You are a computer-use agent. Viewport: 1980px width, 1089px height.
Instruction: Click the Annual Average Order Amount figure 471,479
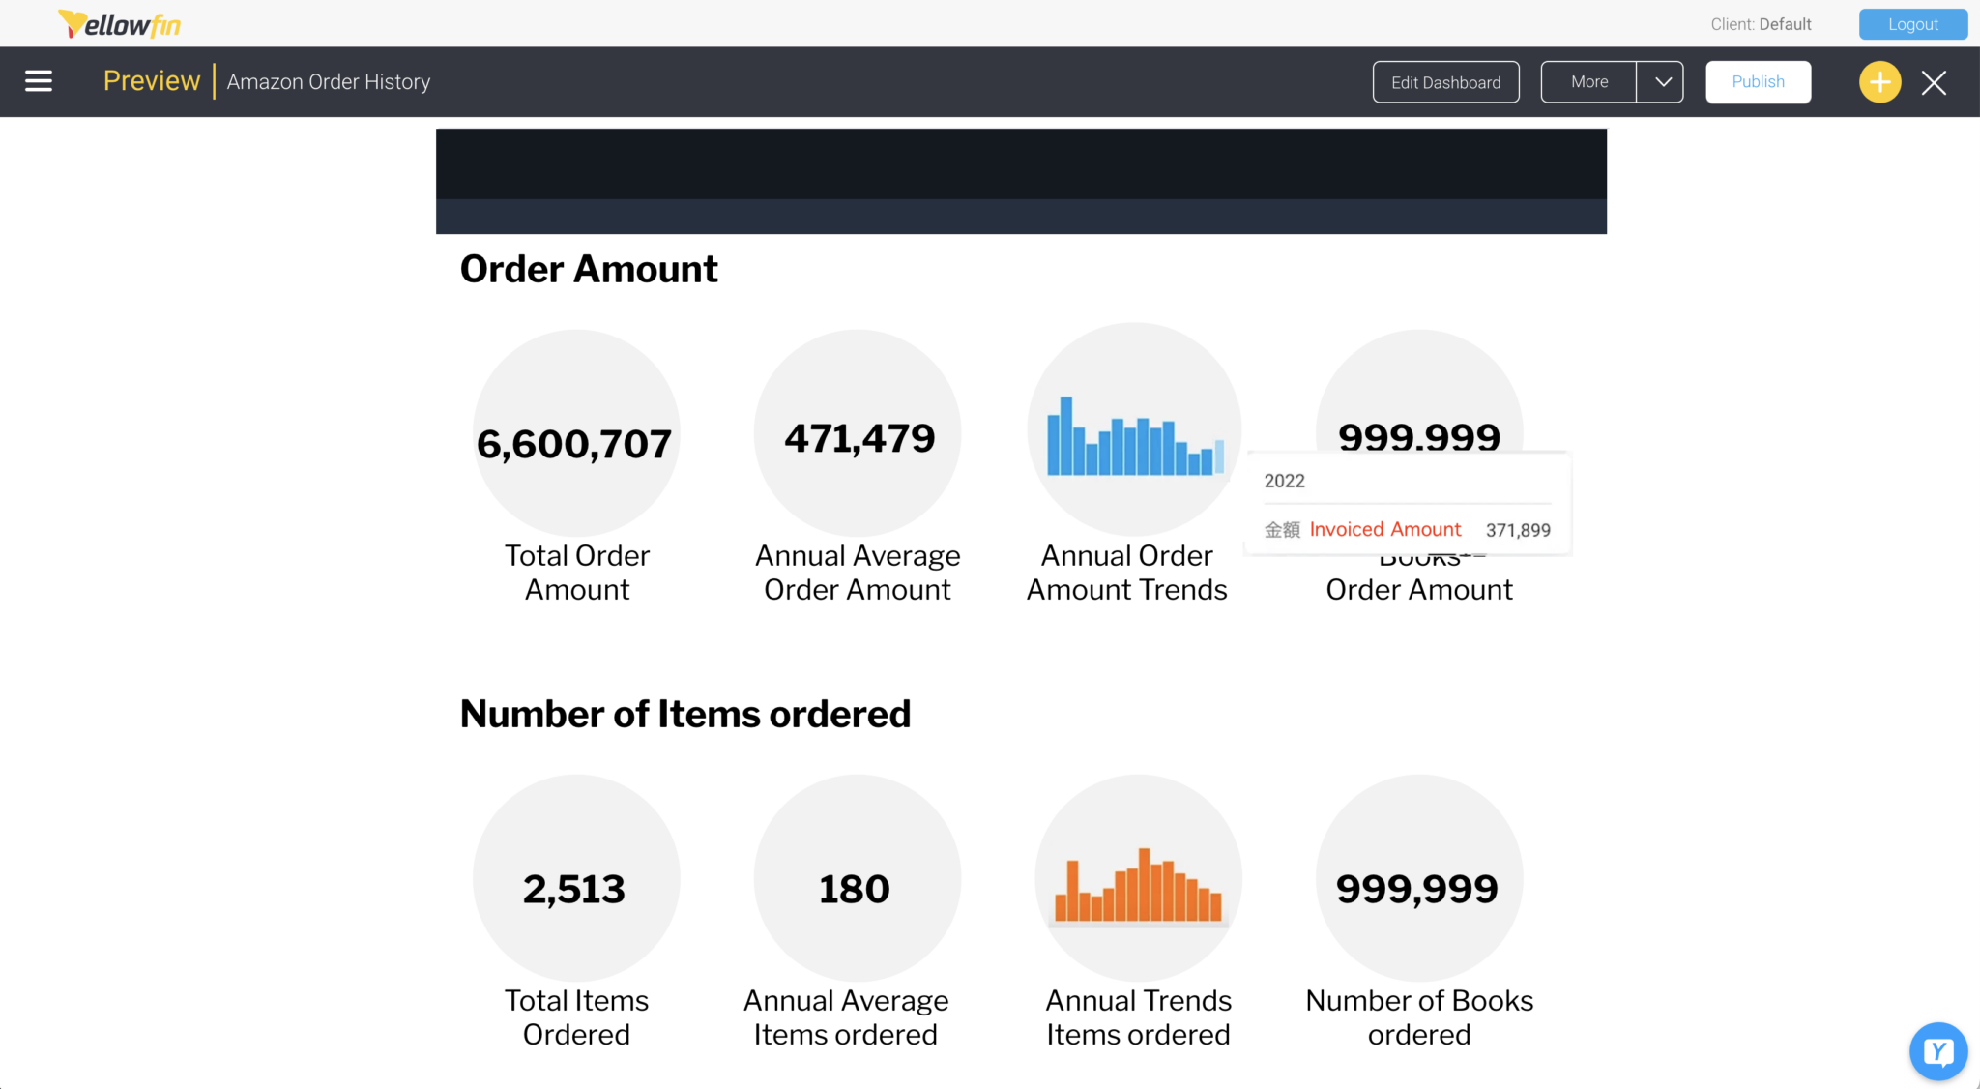[857, 436]
